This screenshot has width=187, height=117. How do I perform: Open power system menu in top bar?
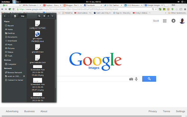pyautogui.click(x=183, y=2)
